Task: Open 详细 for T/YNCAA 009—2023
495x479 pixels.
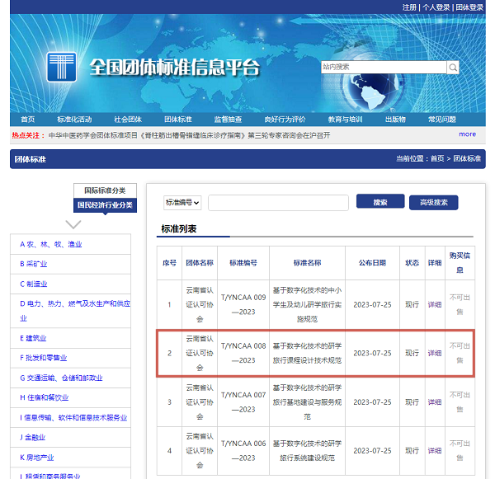Action: click(435, 304)
